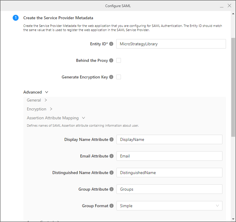236x222 pixels.
Task: Enable the Behind the Proxy checkbox
Action: pyautogui.click(x=119, y=60)
